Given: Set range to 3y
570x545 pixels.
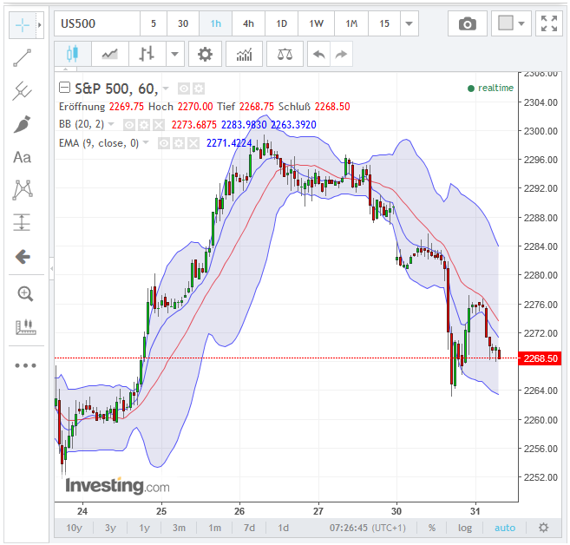Looking at the screenshot, I should (x=110, y=528).
